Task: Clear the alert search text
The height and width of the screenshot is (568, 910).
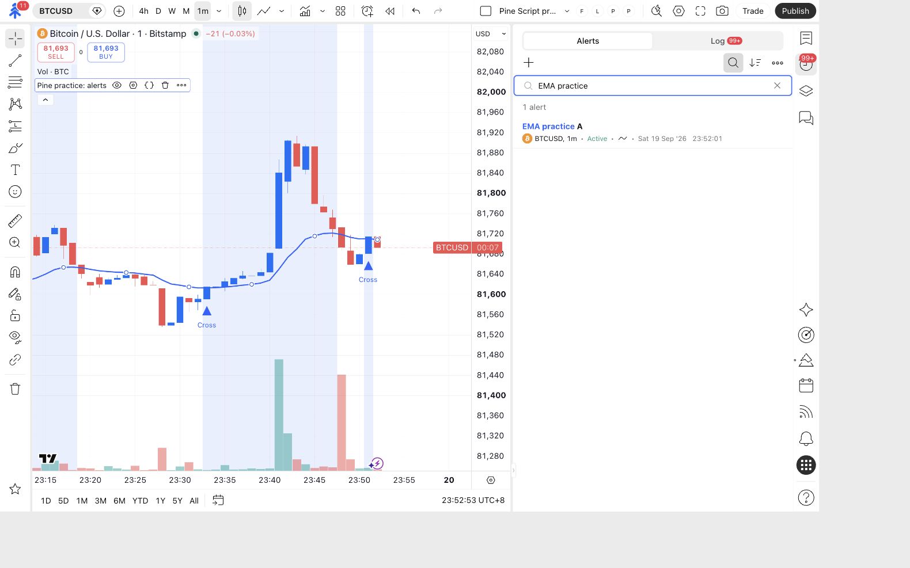Action: pyautogui.click(x=778, y=86)
